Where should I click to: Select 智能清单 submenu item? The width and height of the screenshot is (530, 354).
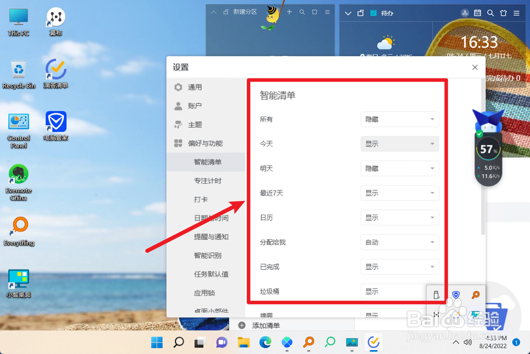tap(206, 162)
